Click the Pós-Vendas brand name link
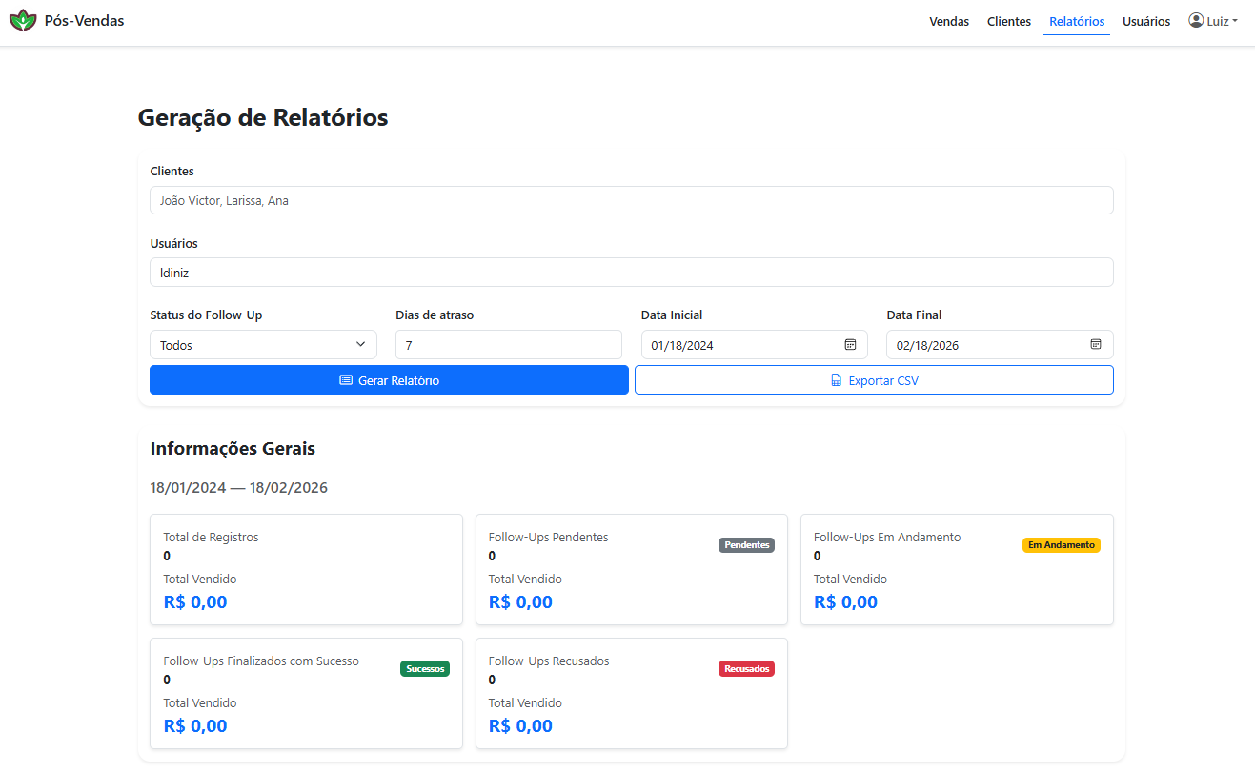 coord(84,20)
